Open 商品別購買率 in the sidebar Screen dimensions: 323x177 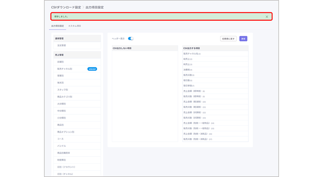click(77, 153)
